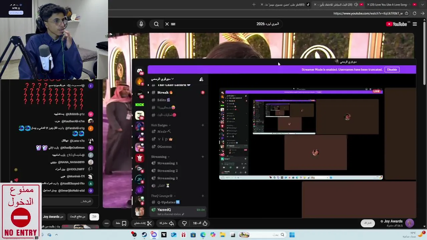Open the weather widget showing 15°C
Screen dimensions: 427x240
point(414,235)
